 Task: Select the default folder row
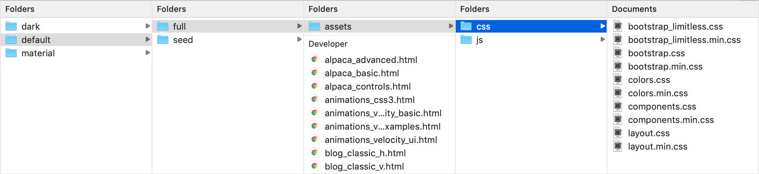(x=76, y=40)
